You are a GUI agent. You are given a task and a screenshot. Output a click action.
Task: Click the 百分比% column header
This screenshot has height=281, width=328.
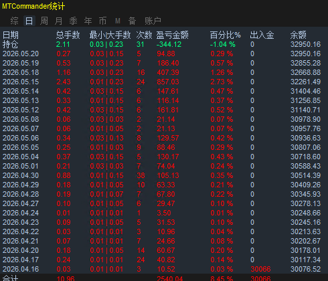226,35
